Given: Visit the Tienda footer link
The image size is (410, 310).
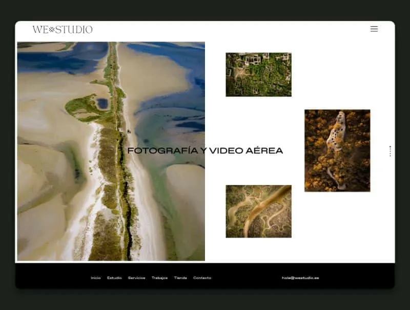Looking at the screenshot, I should [x=180, y=278].
